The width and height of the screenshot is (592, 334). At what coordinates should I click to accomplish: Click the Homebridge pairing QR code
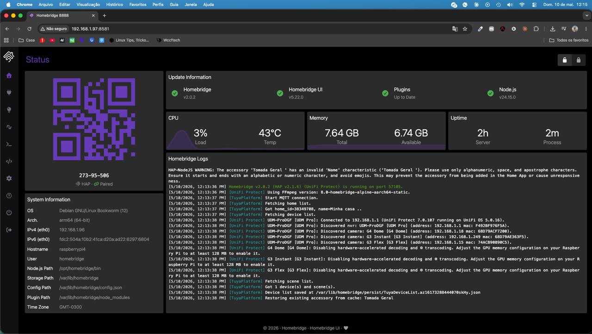click(94, 119)
